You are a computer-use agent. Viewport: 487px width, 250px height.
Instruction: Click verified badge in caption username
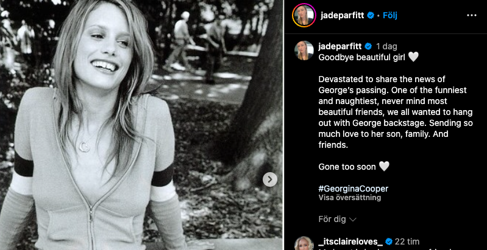tap(368, 46)
